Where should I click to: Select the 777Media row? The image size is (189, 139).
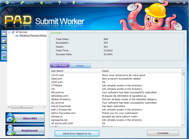(x=115, y=86)
